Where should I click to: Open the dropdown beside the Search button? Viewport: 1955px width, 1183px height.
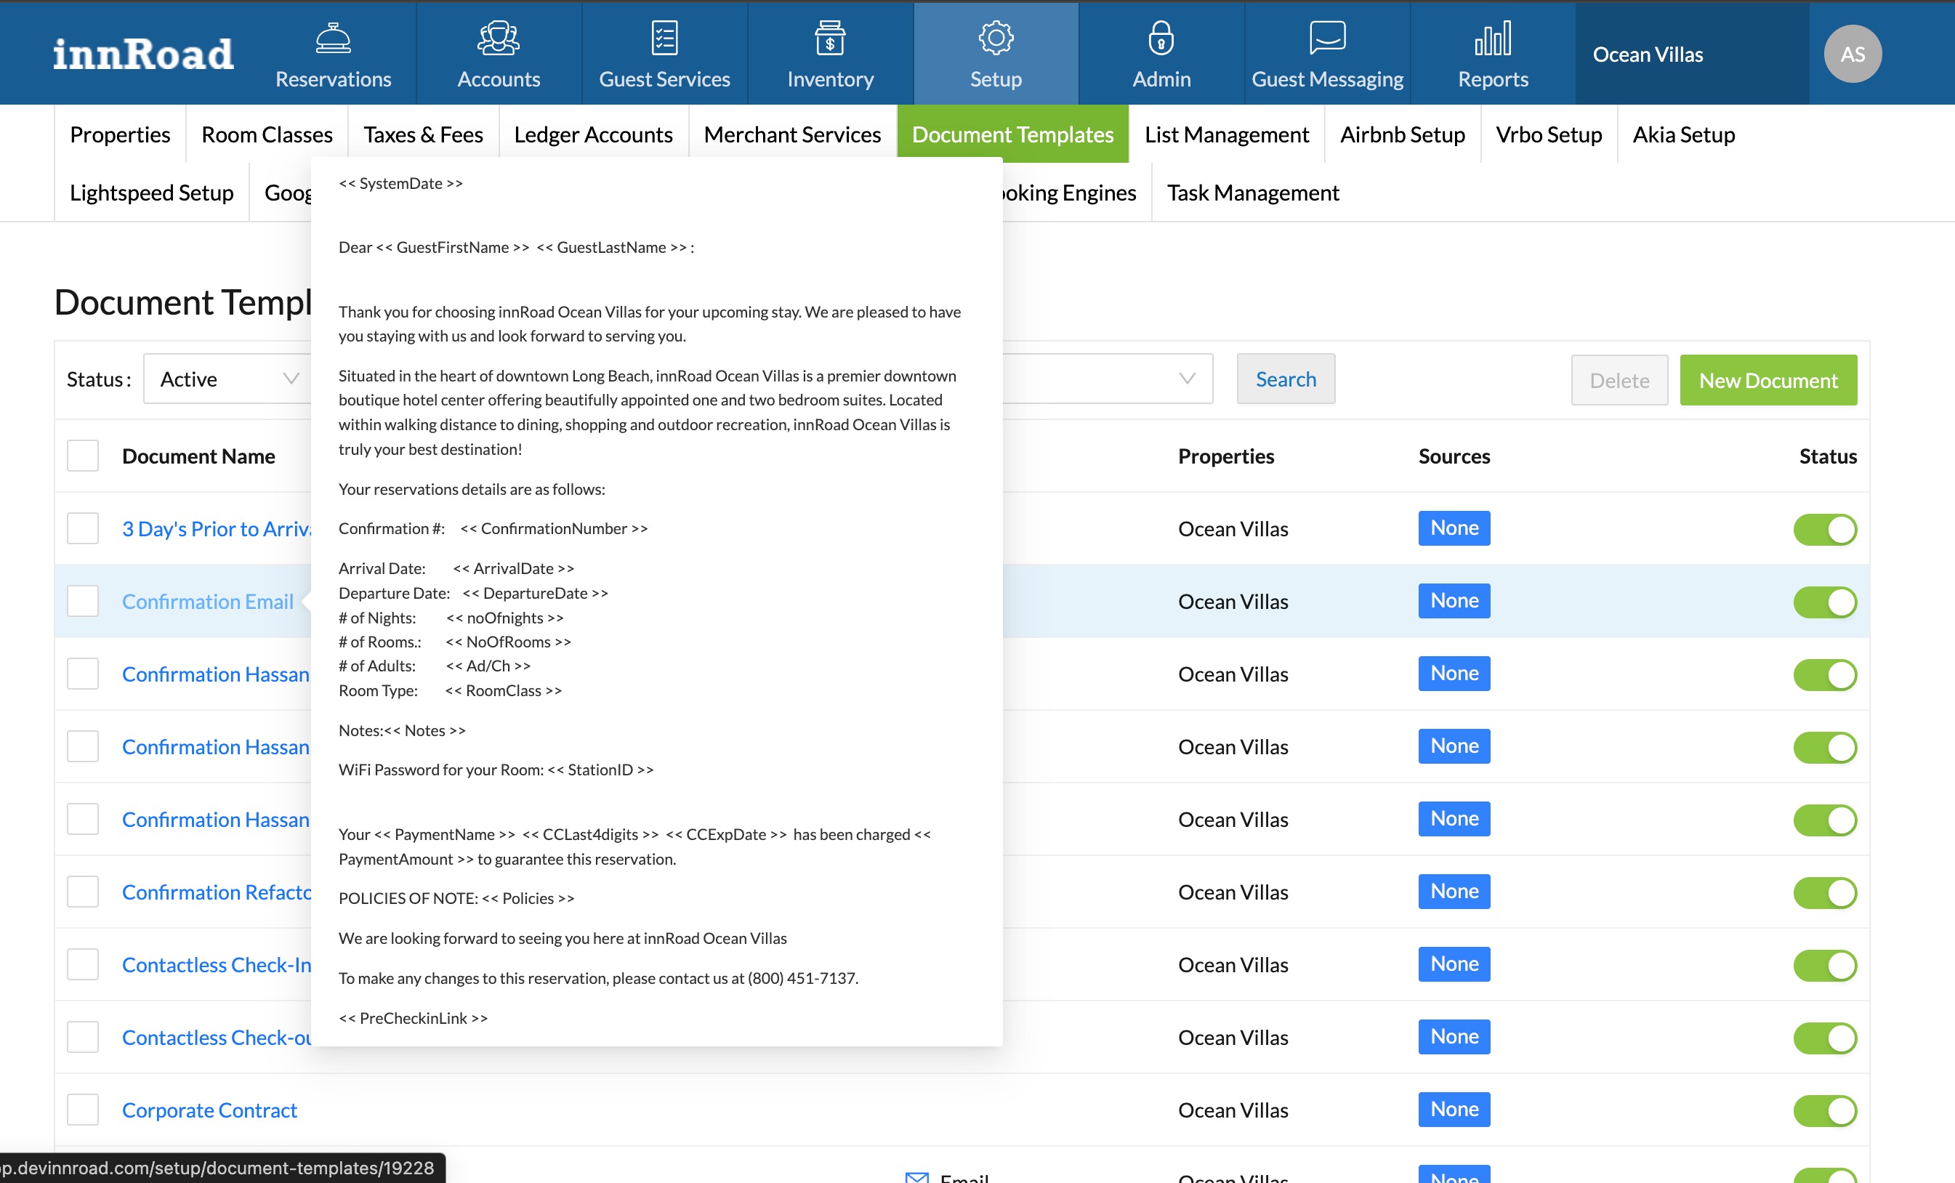pos(1185,379)
